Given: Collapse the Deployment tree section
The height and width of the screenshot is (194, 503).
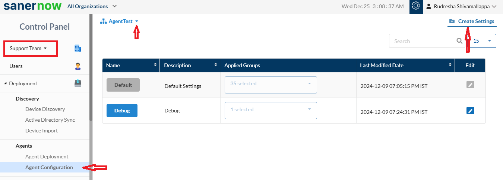Looking at the screenshot, I should tap(5, 83).
